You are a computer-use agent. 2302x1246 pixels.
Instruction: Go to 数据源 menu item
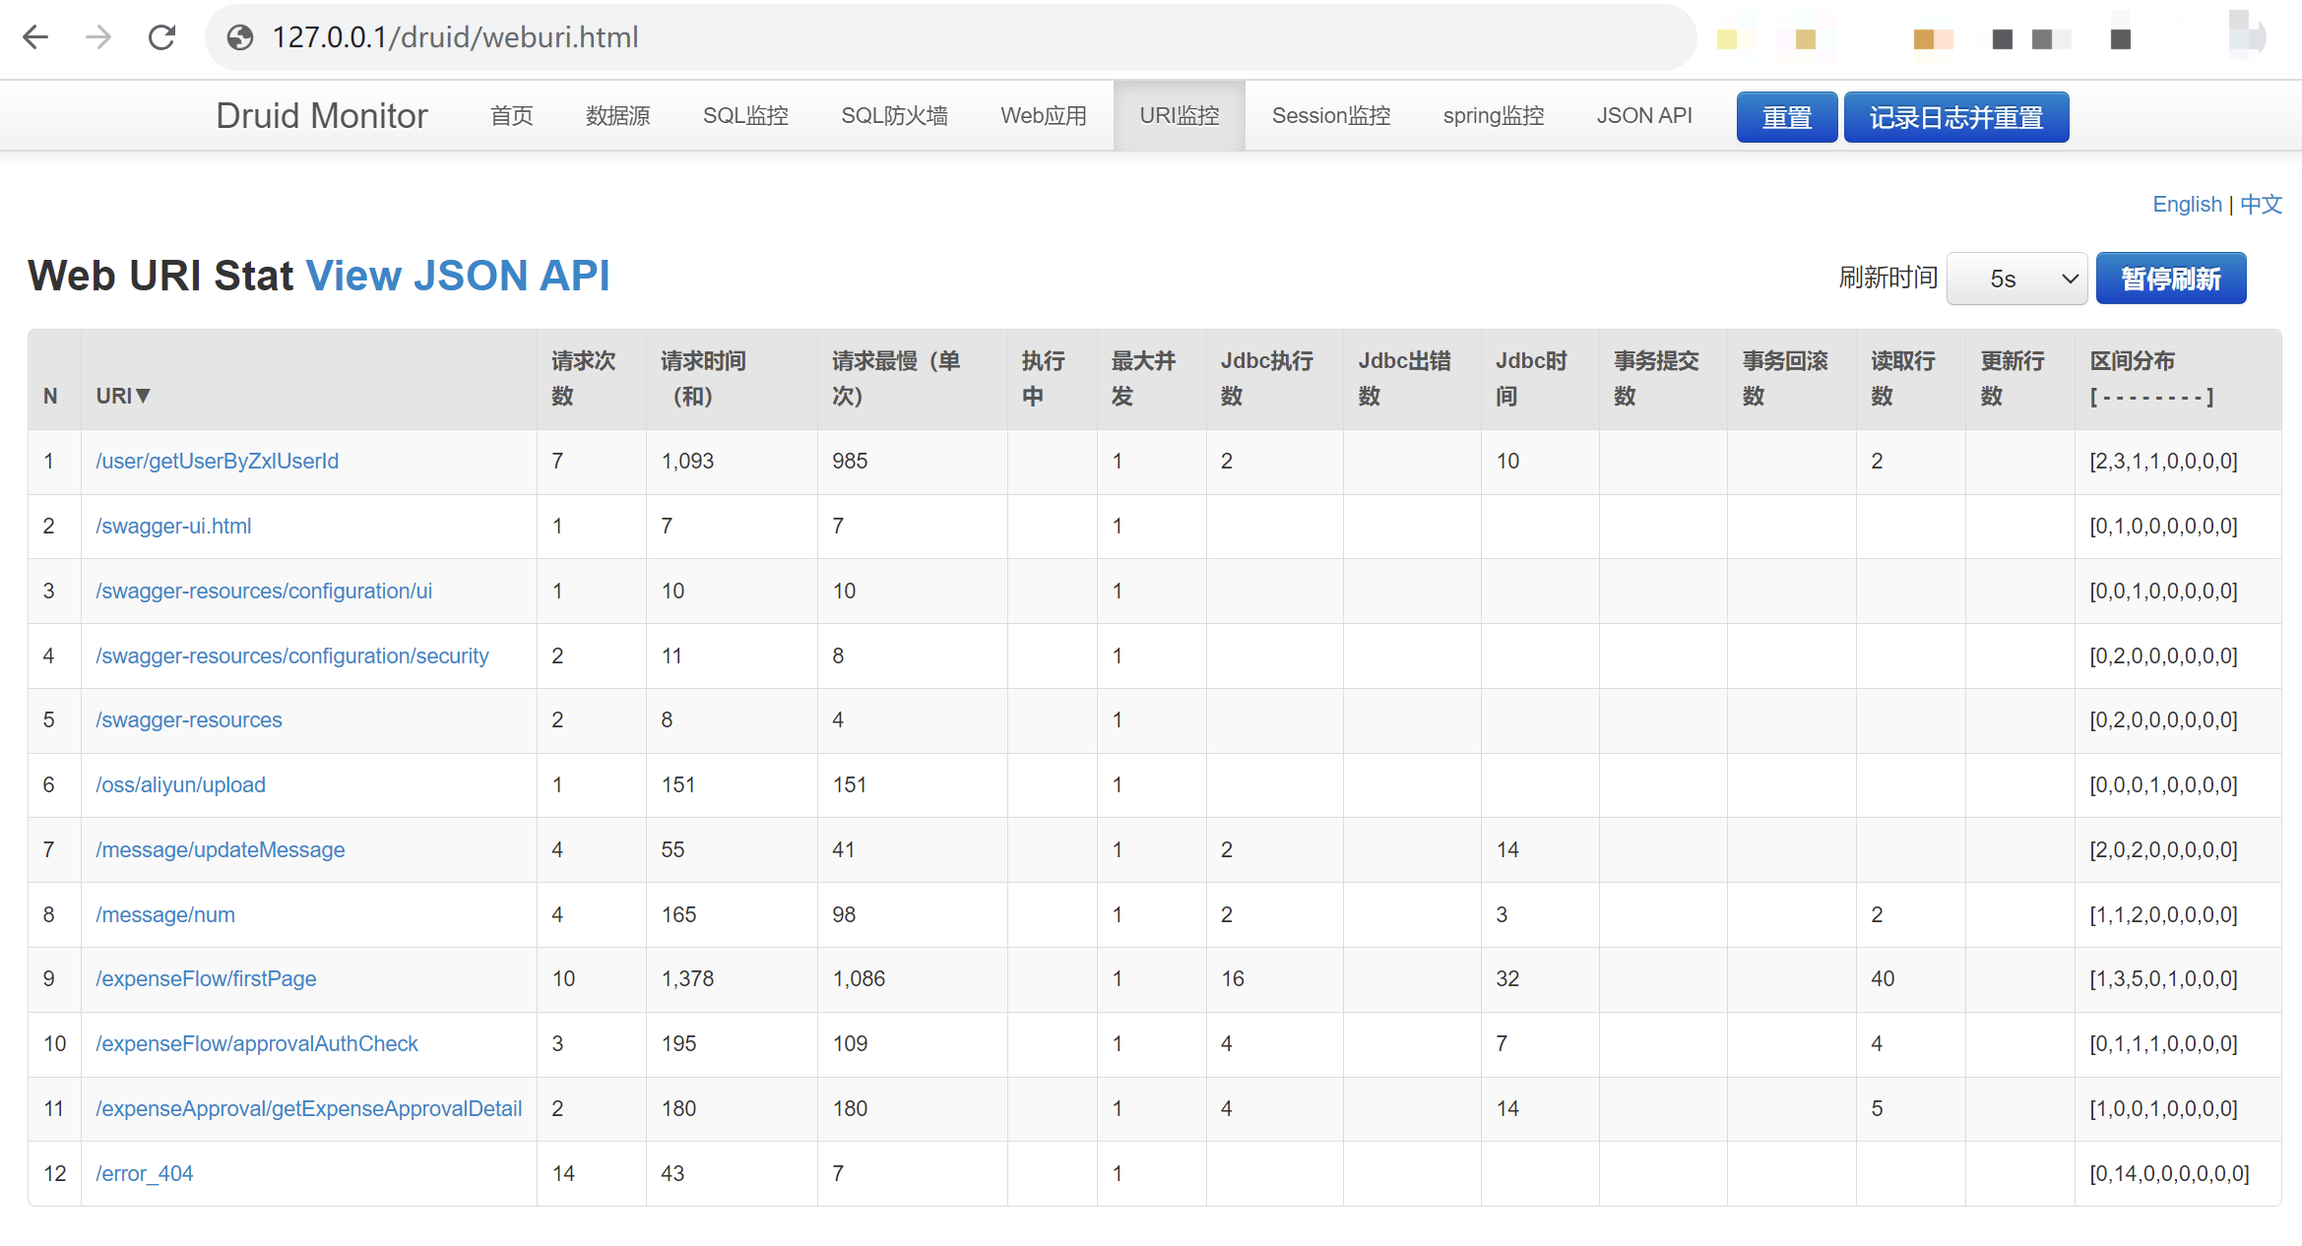click(x=617, y=116)
